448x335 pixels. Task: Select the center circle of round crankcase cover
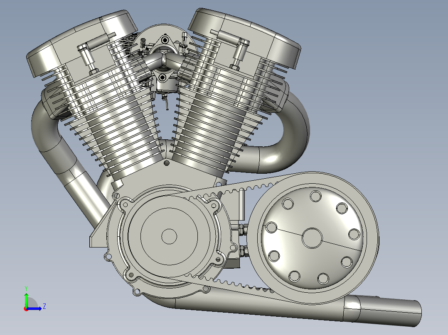pos(169,236)
